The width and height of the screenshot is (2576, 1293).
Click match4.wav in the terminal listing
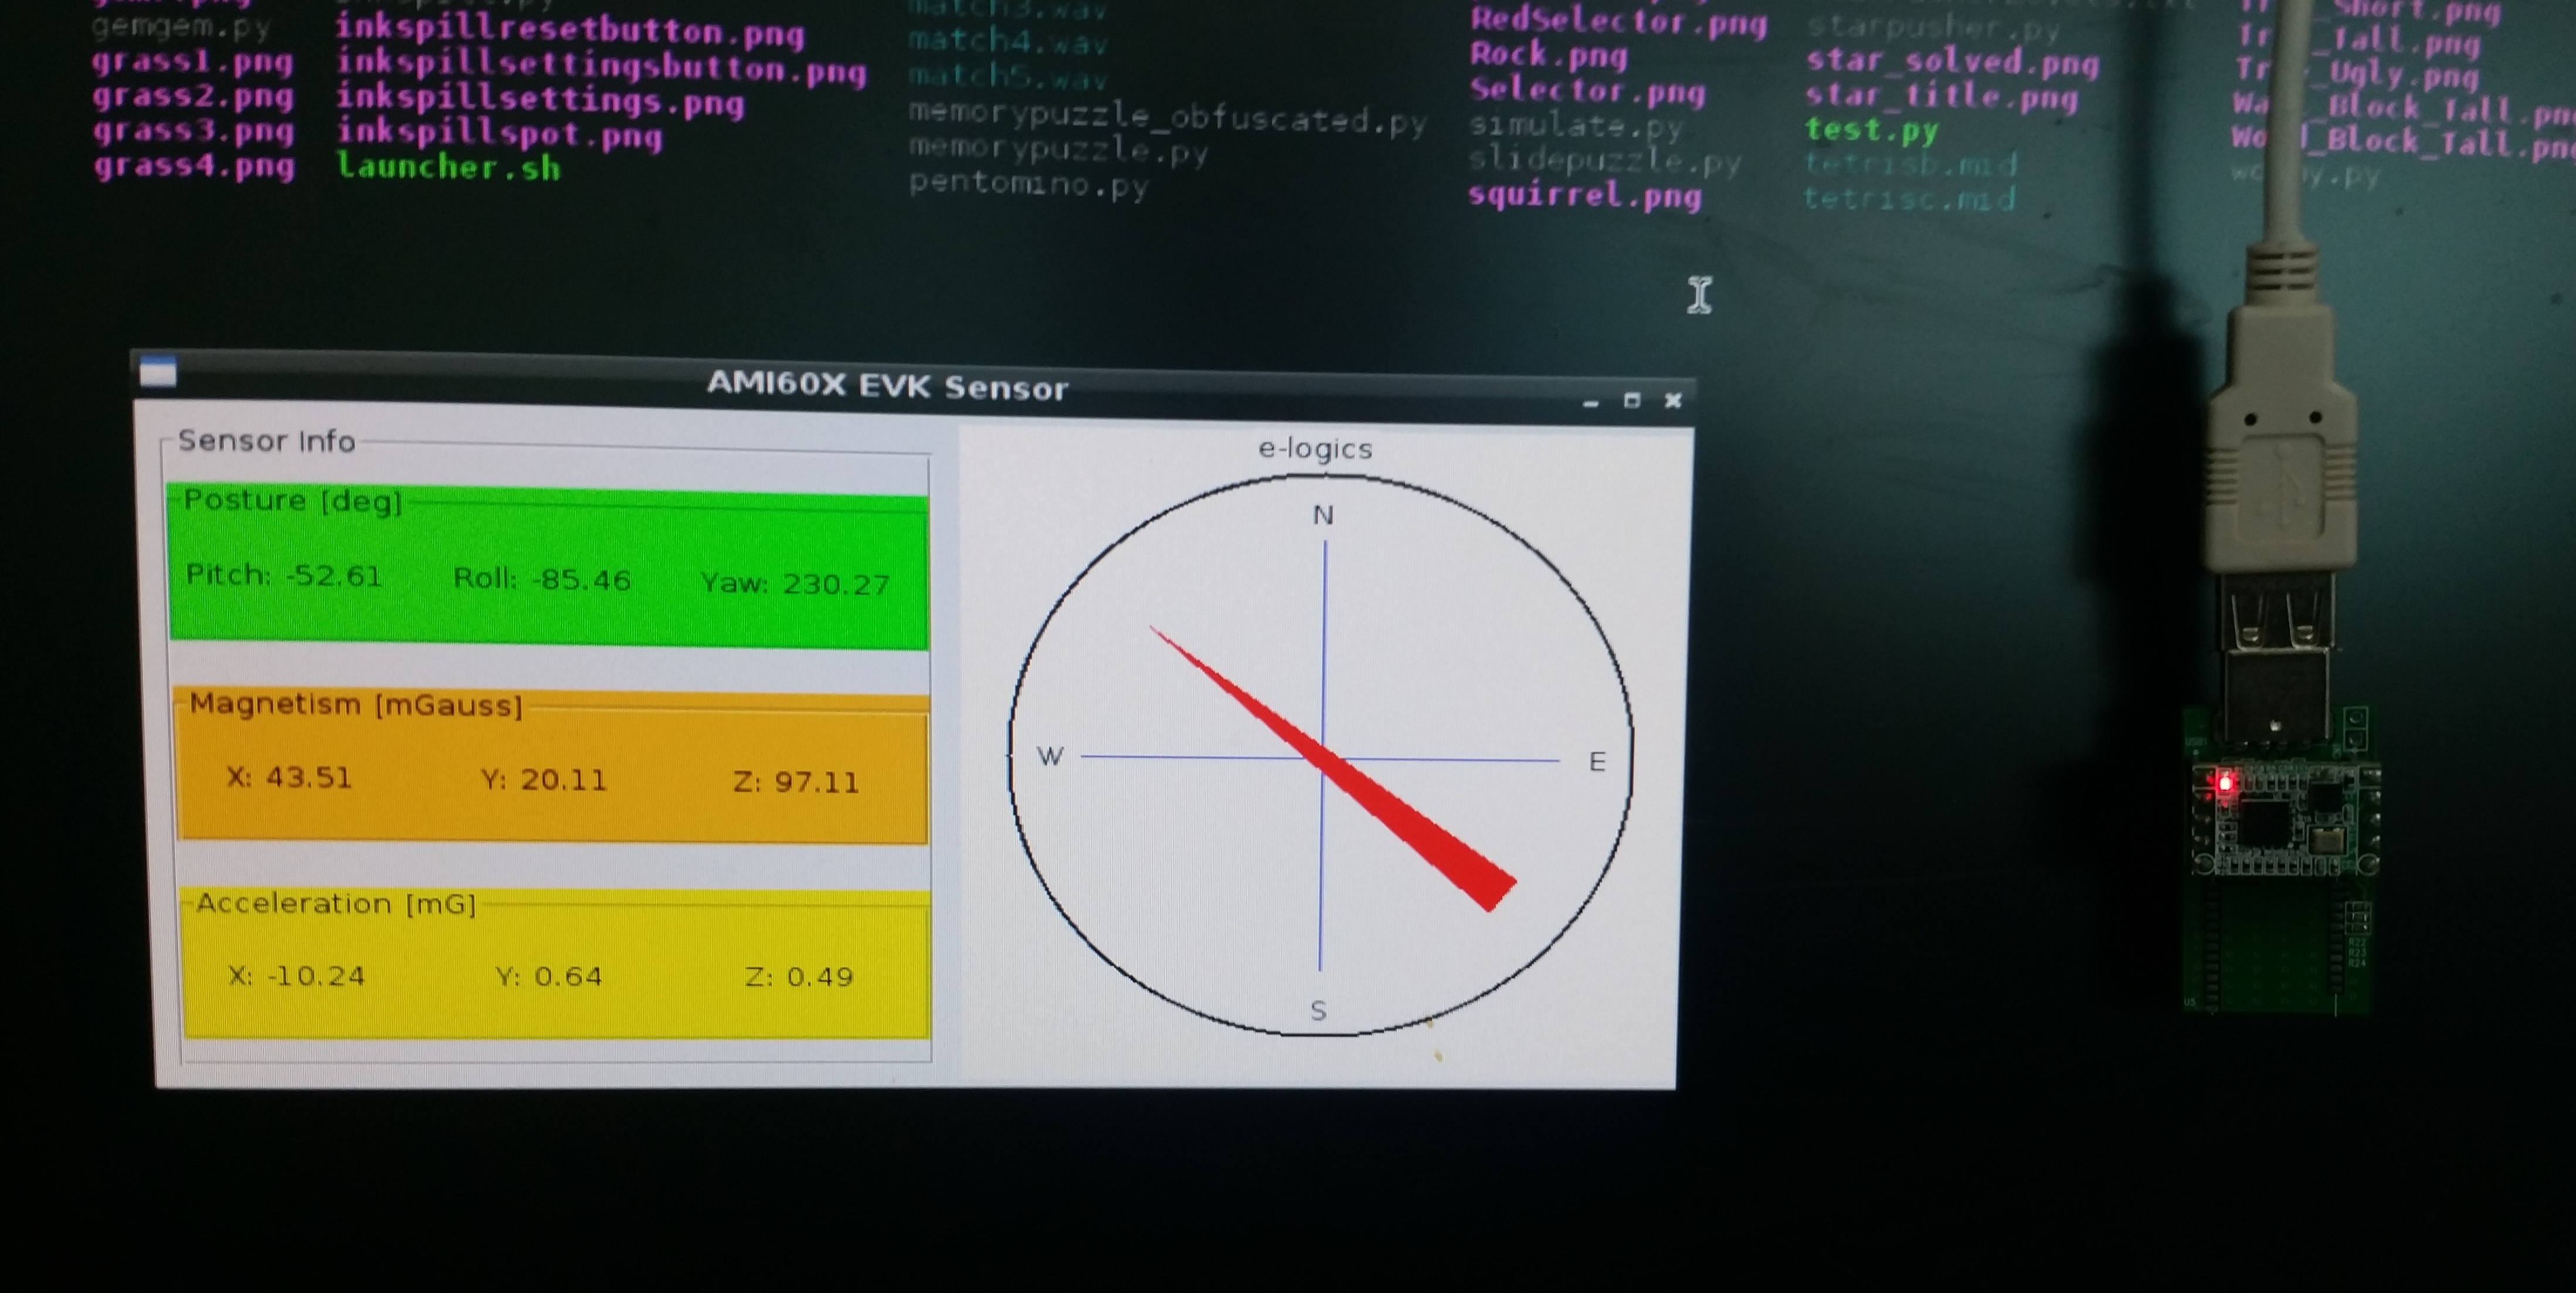(1008, 42)
